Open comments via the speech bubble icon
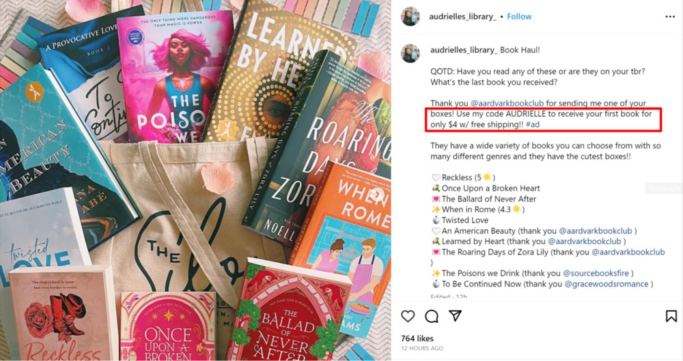This screenshot has width=683, height=361. pos(431,316)
